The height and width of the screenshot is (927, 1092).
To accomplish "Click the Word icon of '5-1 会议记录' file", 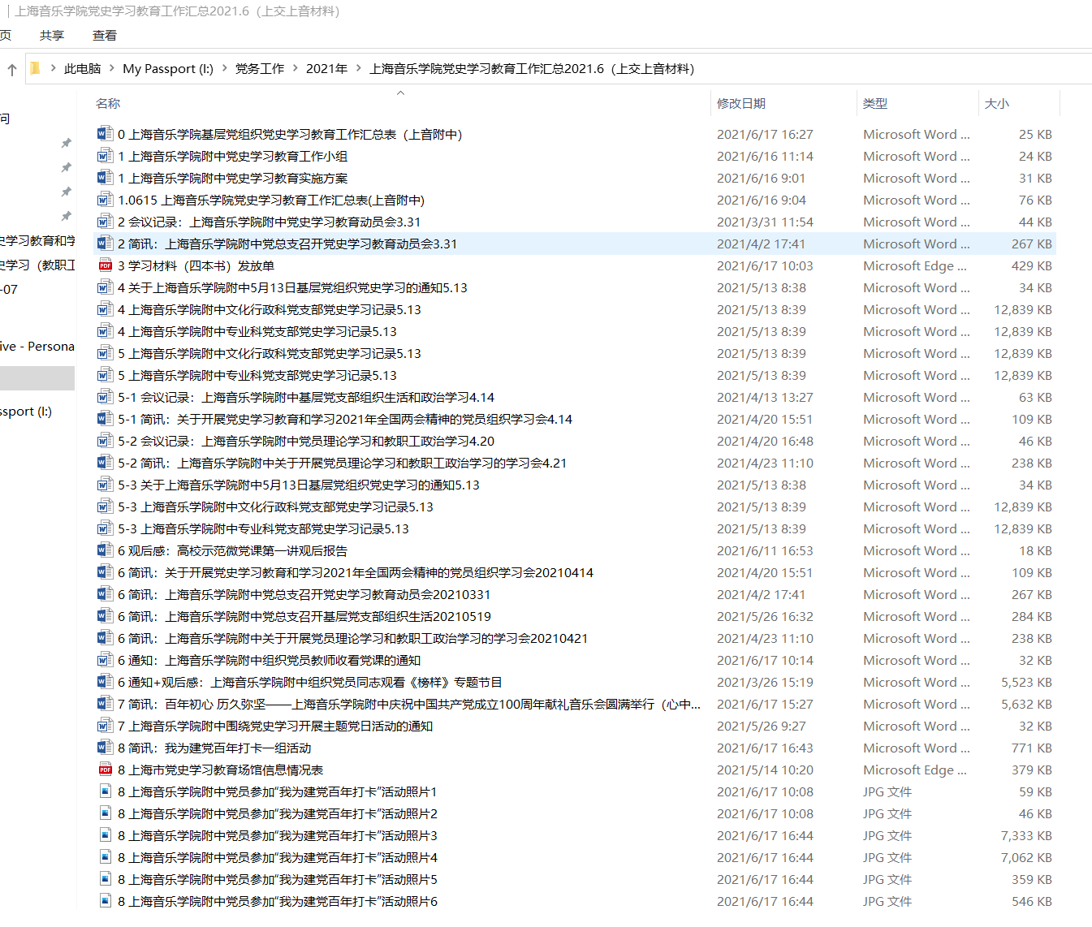I will tap(105, 397).
